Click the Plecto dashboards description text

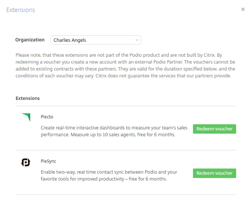[114, 131]
